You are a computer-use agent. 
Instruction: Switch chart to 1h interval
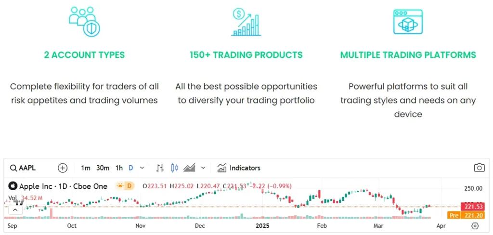(119, 168)
